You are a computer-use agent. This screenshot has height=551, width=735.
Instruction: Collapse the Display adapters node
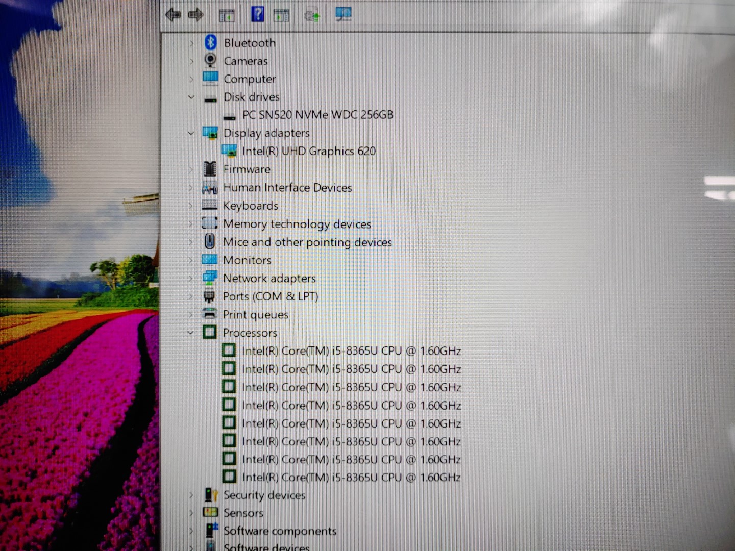[191, 133]
